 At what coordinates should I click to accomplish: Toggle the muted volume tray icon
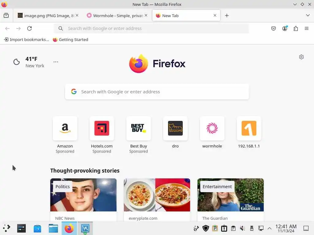tap(242, 228)
